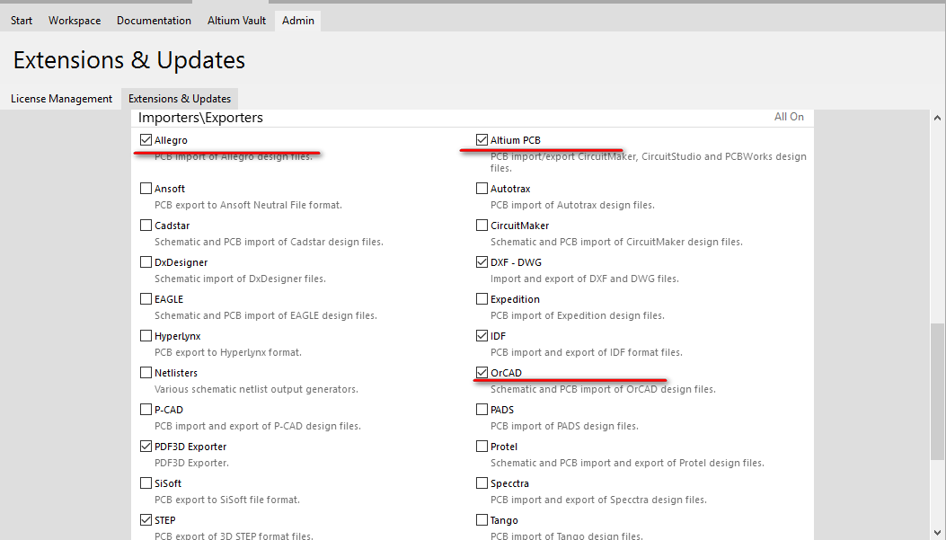Uncheck the OrCAD importer checkbox
The image size is (946, 540).
coord(482,373)
